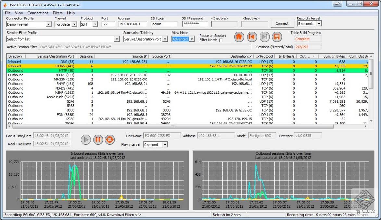Sort by In Bytes/s column header

tap(286, 56)
